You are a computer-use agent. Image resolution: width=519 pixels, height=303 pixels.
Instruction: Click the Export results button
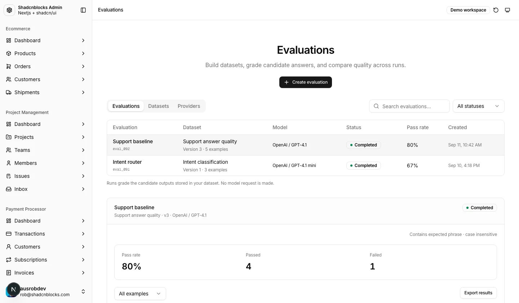[x=478, y=293]
